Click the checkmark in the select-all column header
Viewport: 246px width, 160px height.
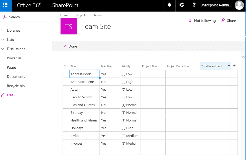66,65
